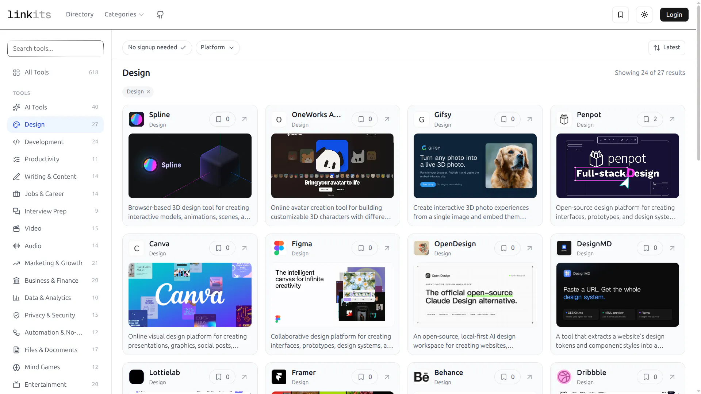Click the Data & Analytics chart icon
Image resolution: width=701 pixels, height=394 pixels.
[x=16, y=298]
